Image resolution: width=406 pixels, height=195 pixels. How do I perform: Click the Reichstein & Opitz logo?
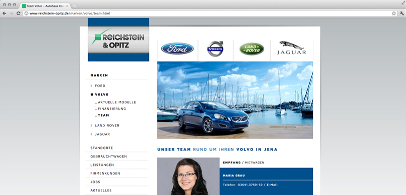coord(118,39)
